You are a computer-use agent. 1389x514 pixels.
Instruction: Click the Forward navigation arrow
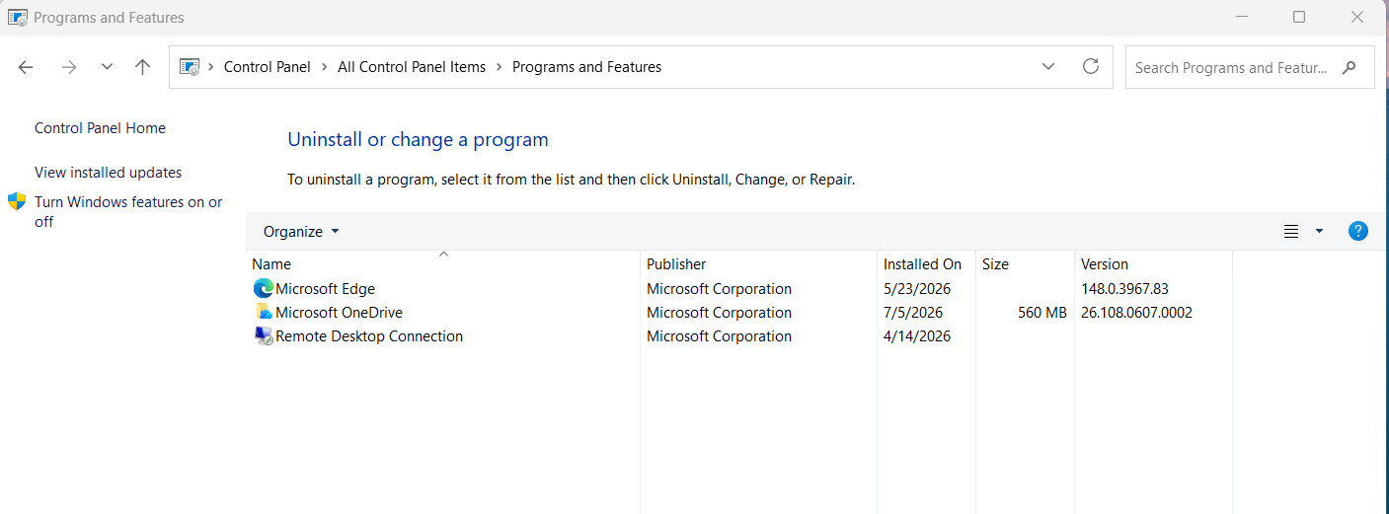tap(68, 67)
